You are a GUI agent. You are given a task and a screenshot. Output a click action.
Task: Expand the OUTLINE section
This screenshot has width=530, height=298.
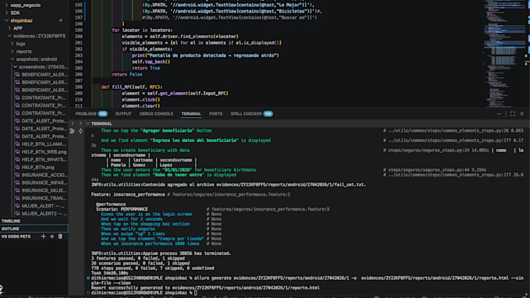pyautogui.click(x=34, y=229)
